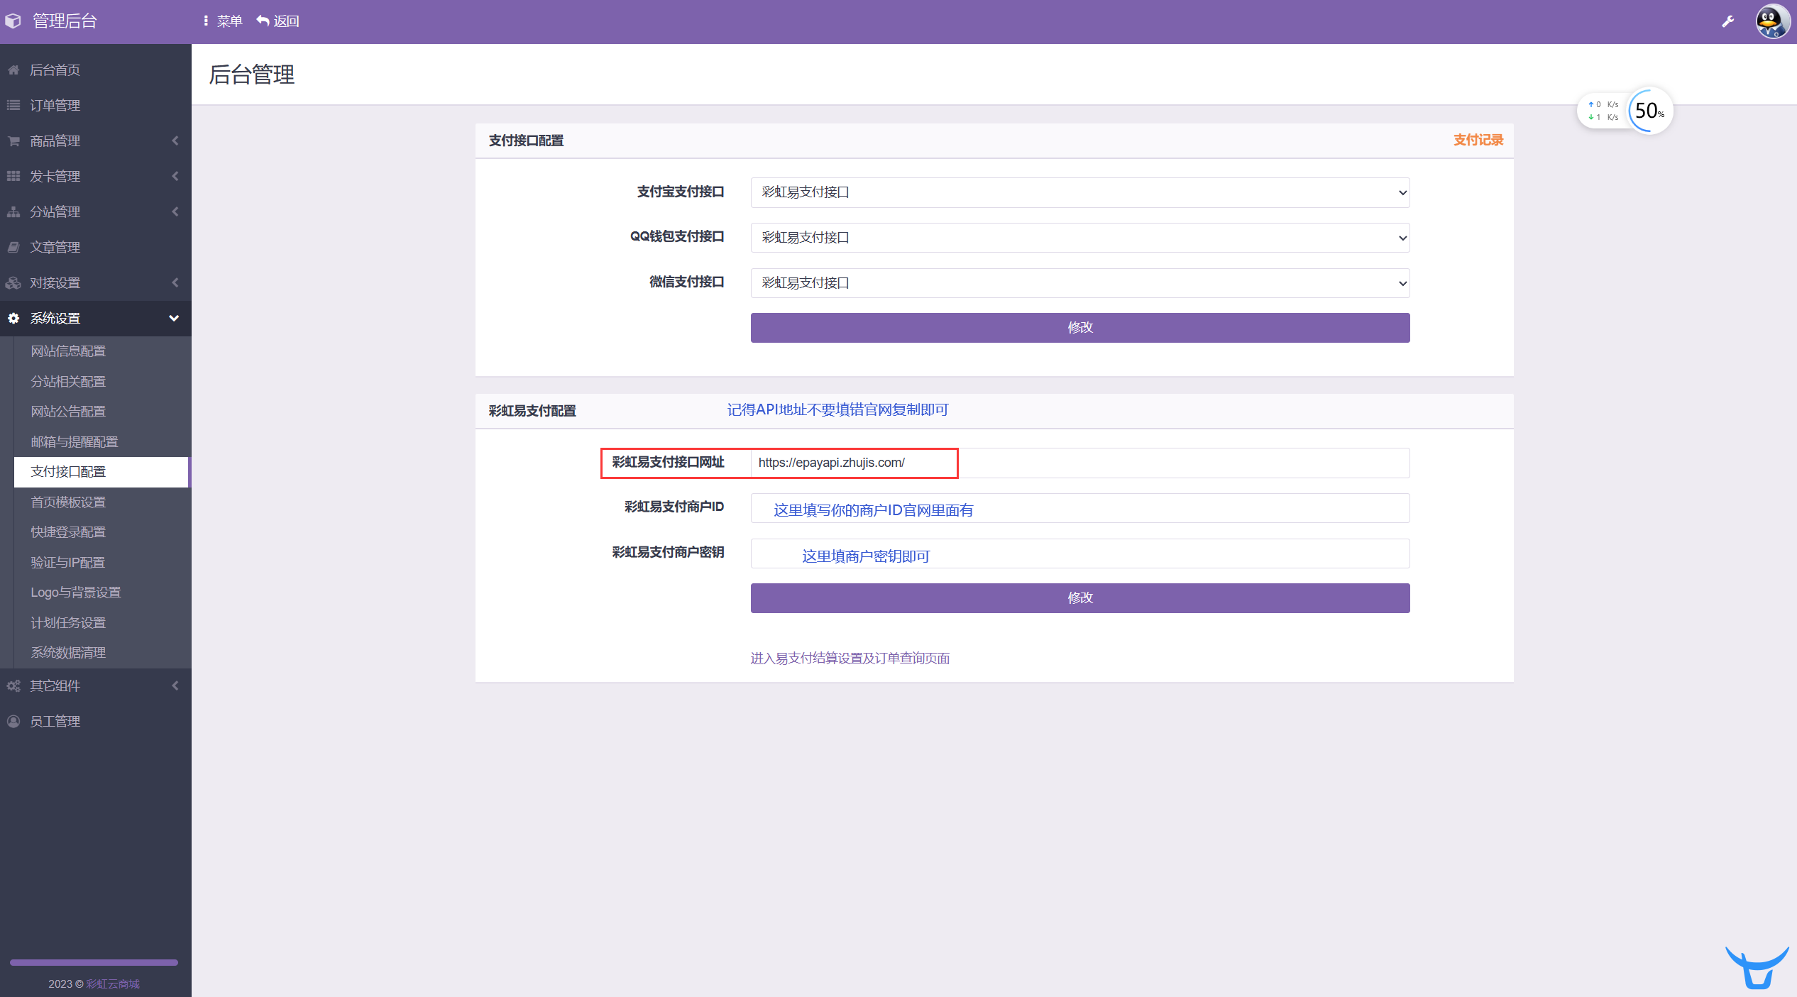
Task: Select 网站信息配置 submenu item
Action: point(101,351)
